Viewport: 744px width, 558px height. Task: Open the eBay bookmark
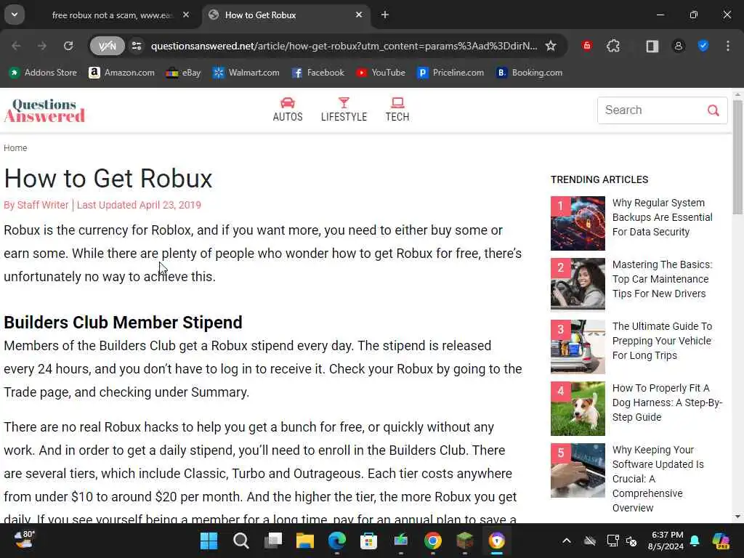[x=184, y=73]
